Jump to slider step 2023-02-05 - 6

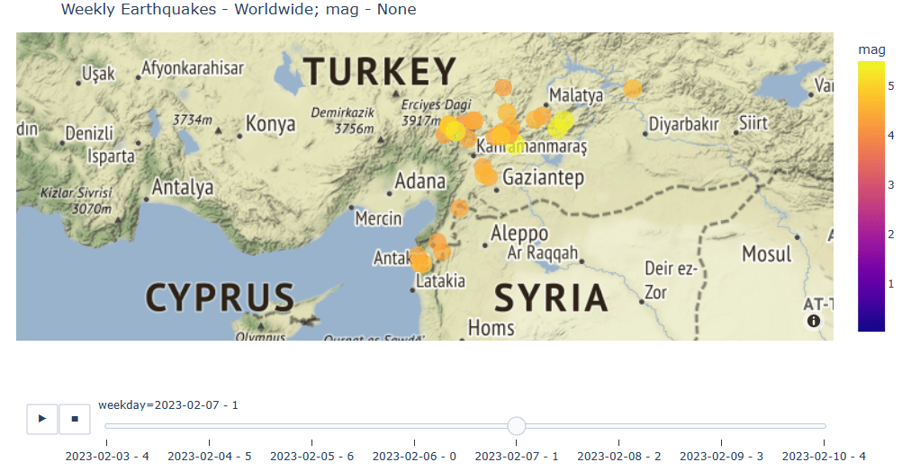coord(311,456)
